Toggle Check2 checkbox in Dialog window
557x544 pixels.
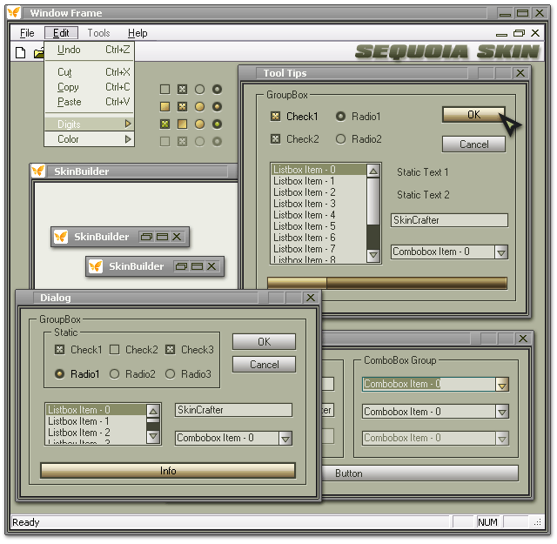(x=115, y=350)
